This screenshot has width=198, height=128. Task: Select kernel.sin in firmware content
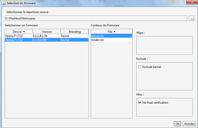tap(112, 36)
